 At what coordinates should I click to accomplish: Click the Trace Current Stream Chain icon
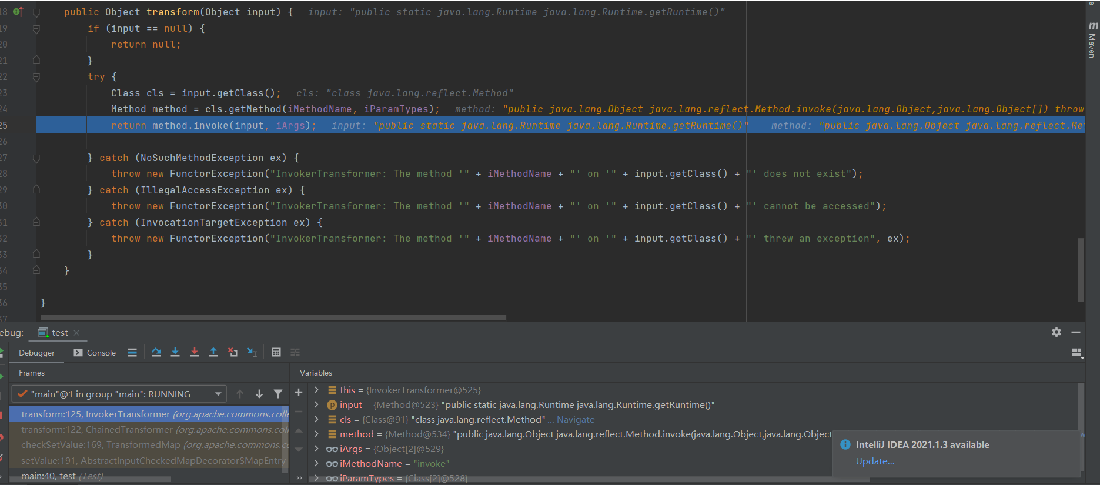click(295, 352)
